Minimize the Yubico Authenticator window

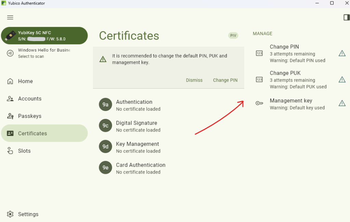(x=317, y=3)
